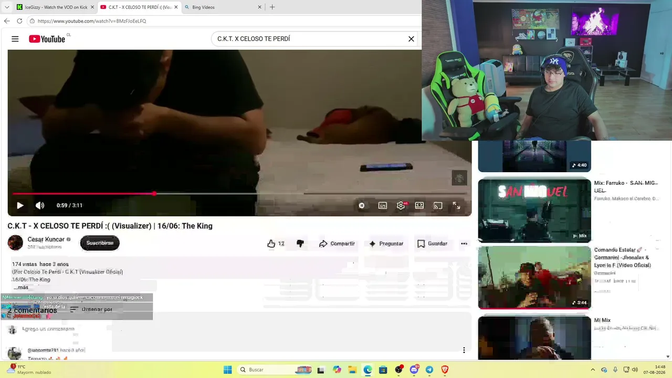Open the video settings gear
This screenshot has width=672, height=378.
[x=401, y=206]
